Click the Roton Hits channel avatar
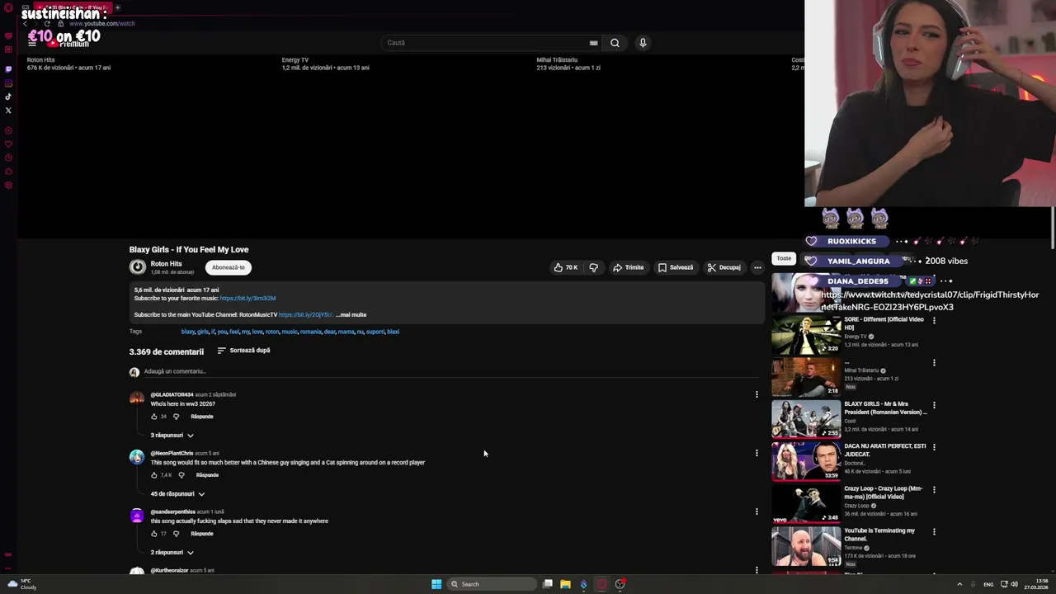1056x594 pixels. point(138,267)
